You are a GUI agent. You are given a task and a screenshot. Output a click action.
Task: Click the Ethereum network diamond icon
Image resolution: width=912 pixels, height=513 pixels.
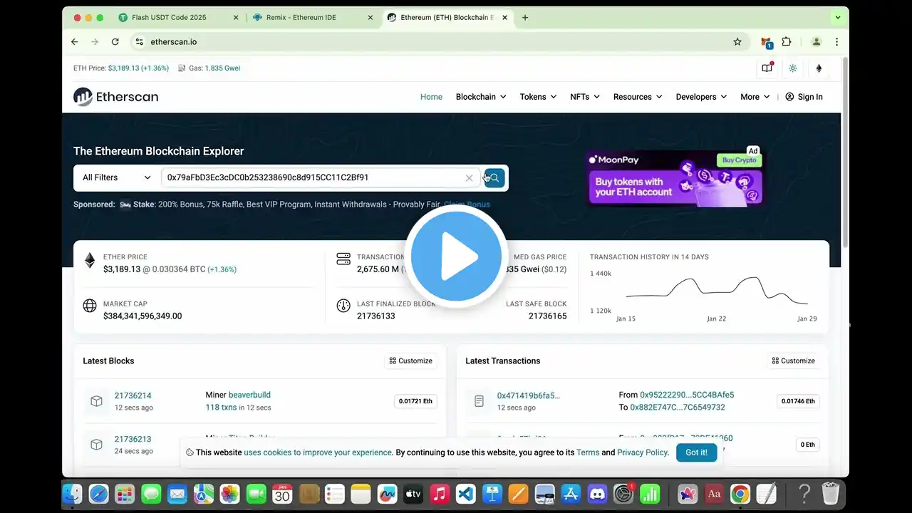819,68
